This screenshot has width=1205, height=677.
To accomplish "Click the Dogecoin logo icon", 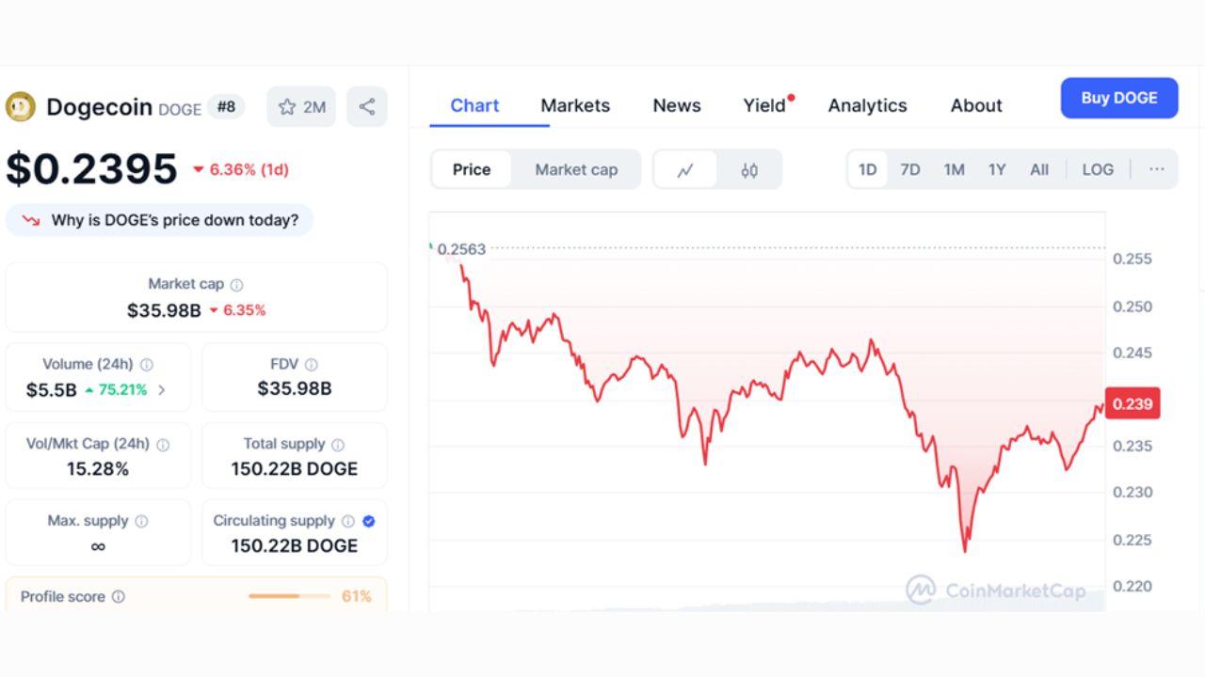I will 21,107.
